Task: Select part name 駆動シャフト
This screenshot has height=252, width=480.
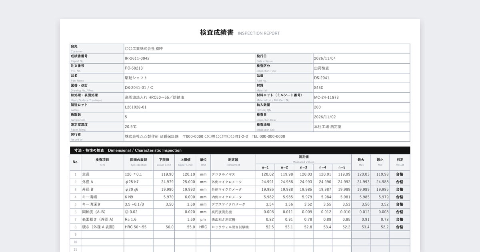Action: [136, 78]
